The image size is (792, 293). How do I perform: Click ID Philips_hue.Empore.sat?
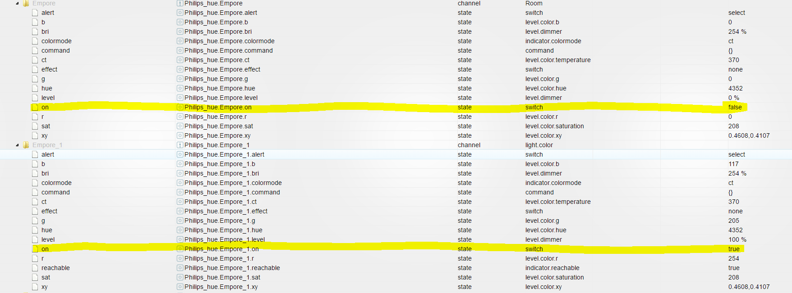[x=219, y=126]
